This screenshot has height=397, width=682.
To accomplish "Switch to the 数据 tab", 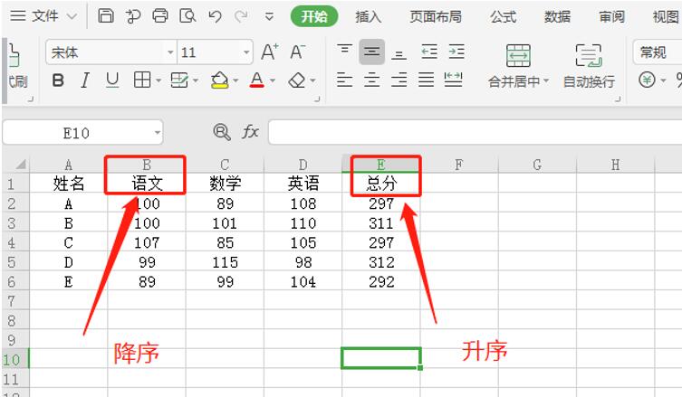I will (x=557, y=16).
